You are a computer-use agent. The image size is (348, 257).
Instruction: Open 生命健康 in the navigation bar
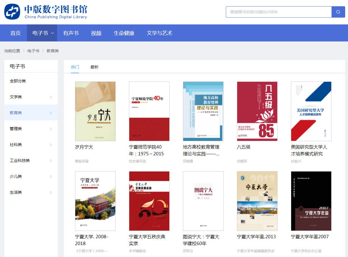pyautogui.click(x=124, y=33)
